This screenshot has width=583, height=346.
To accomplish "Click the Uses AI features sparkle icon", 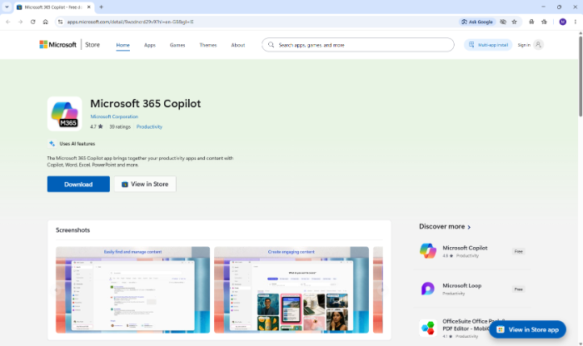I will (x=52, y=144).
